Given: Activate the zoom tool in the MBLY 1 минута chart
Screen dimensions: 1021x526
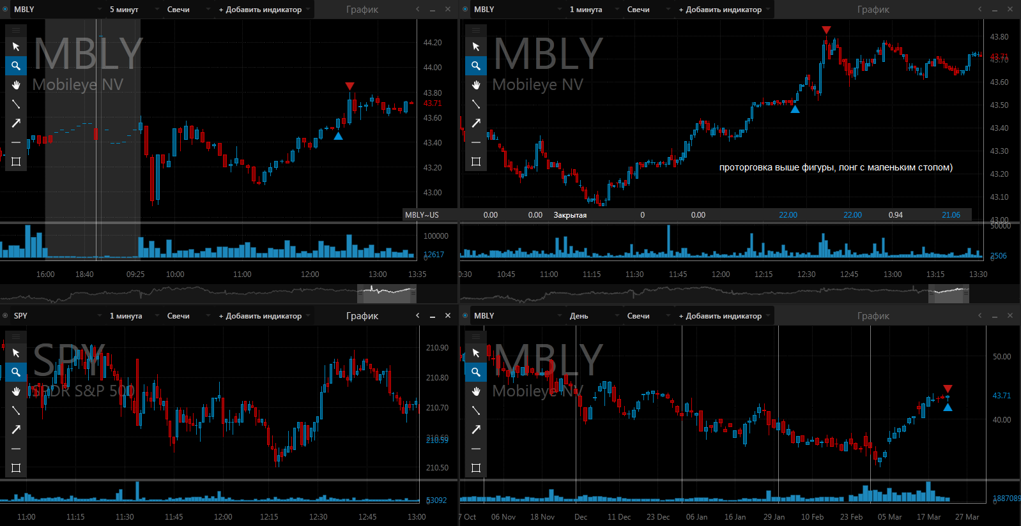Looking at the screenshot, I should [x=476, y=66].
